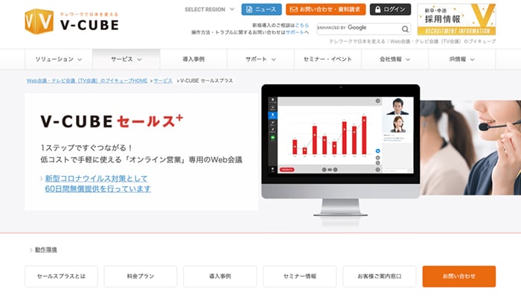Open セミナー・イベント navigation item
The width and height of the screenshot is (521, 303).
click(327, 59)
